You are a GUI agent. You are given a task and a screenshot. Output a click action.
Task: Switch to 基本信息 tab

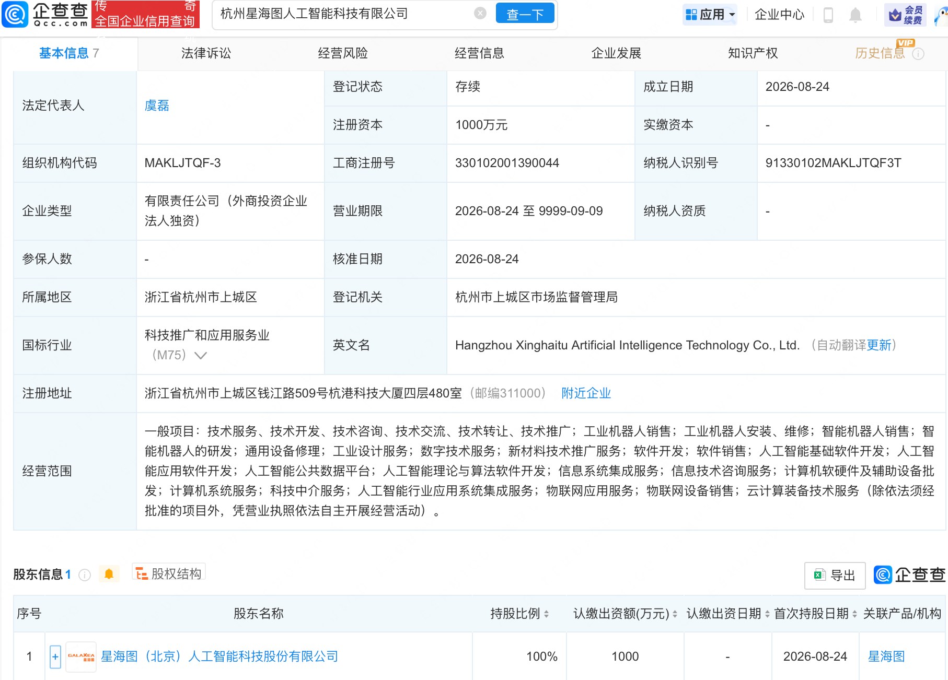(69, 53)
